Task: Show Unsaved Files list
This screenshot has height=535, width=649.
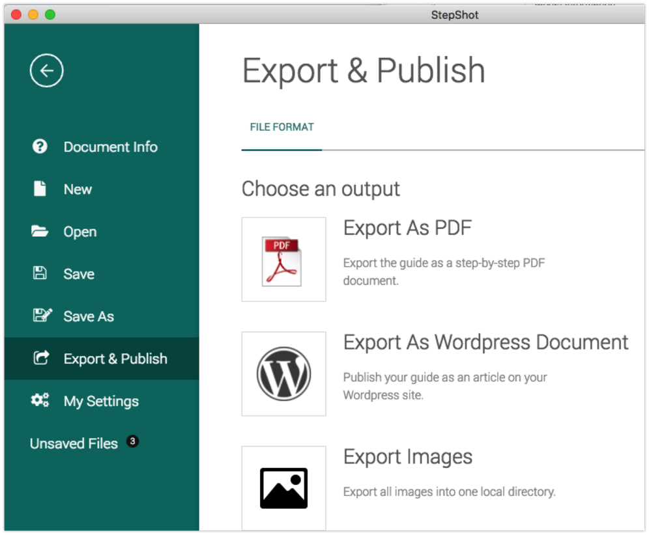Action: (74, 443)
